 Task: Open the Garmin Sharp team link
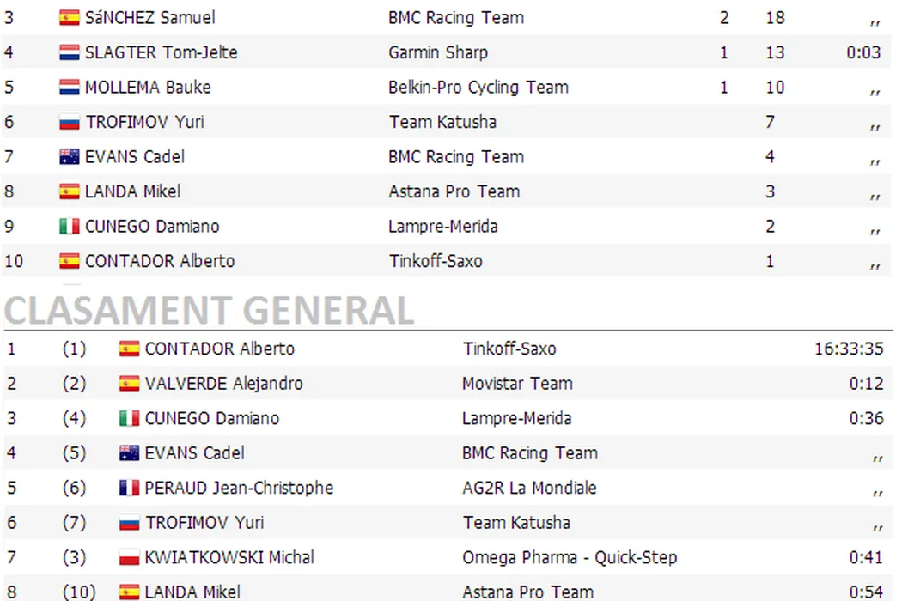point(438,52)
